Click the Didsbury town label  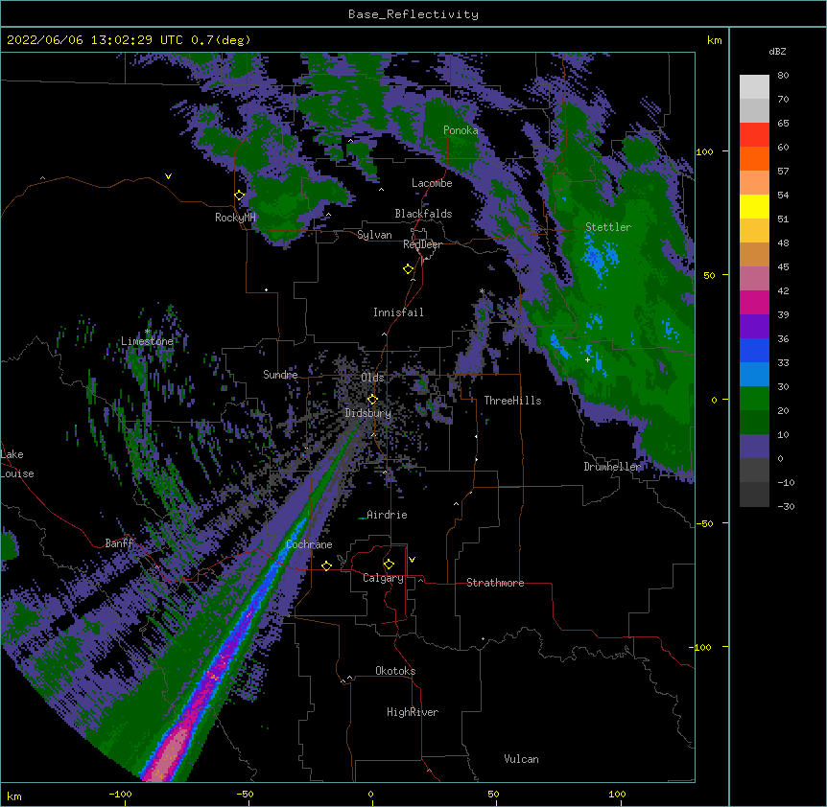point(368,413)
